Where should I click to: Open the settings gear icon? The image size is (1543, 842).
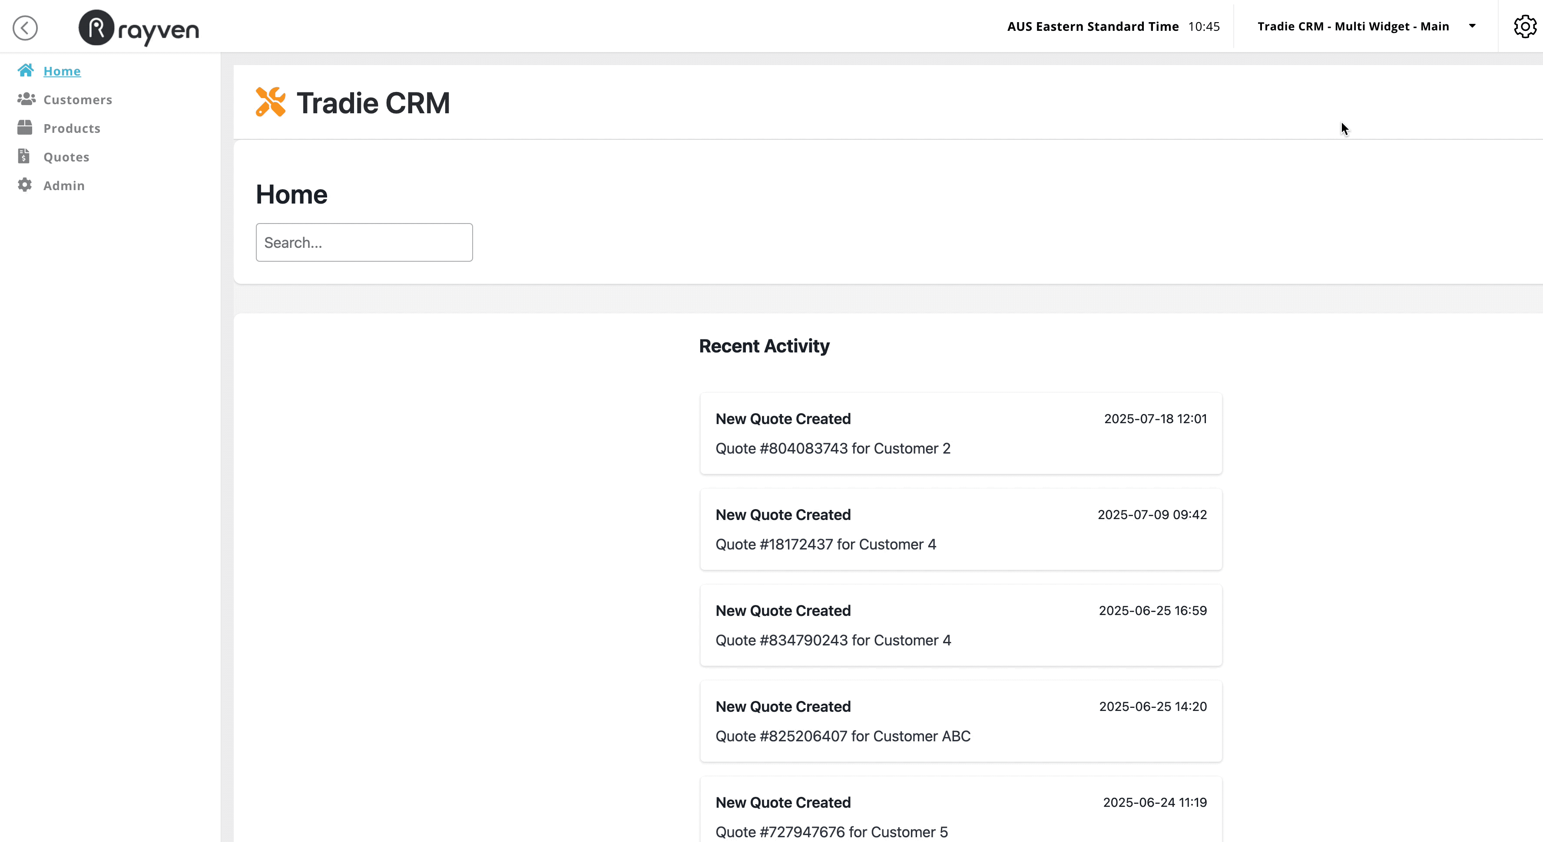1525,26
